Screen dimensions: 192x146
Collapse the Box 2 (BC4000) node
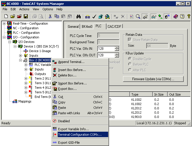click(x=20, y=60)
